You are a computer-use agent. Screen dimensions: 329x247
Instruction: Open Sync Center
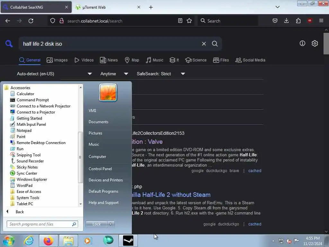[x=27, y=173]
